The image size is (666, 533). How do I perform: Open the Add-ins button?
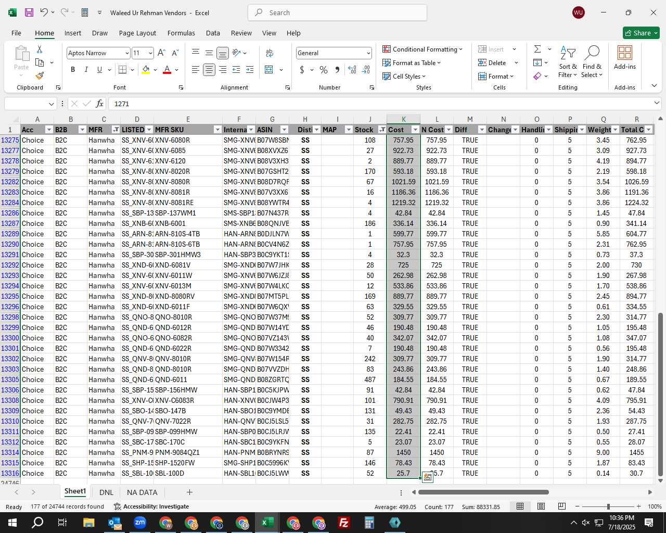(x=625, y=58)
